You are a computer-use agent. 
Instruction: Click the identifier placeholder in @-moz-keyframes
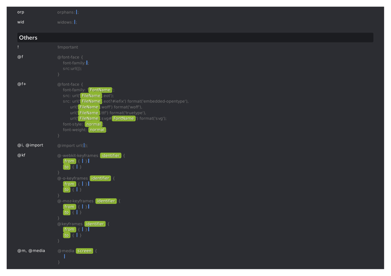coord(106,201)
